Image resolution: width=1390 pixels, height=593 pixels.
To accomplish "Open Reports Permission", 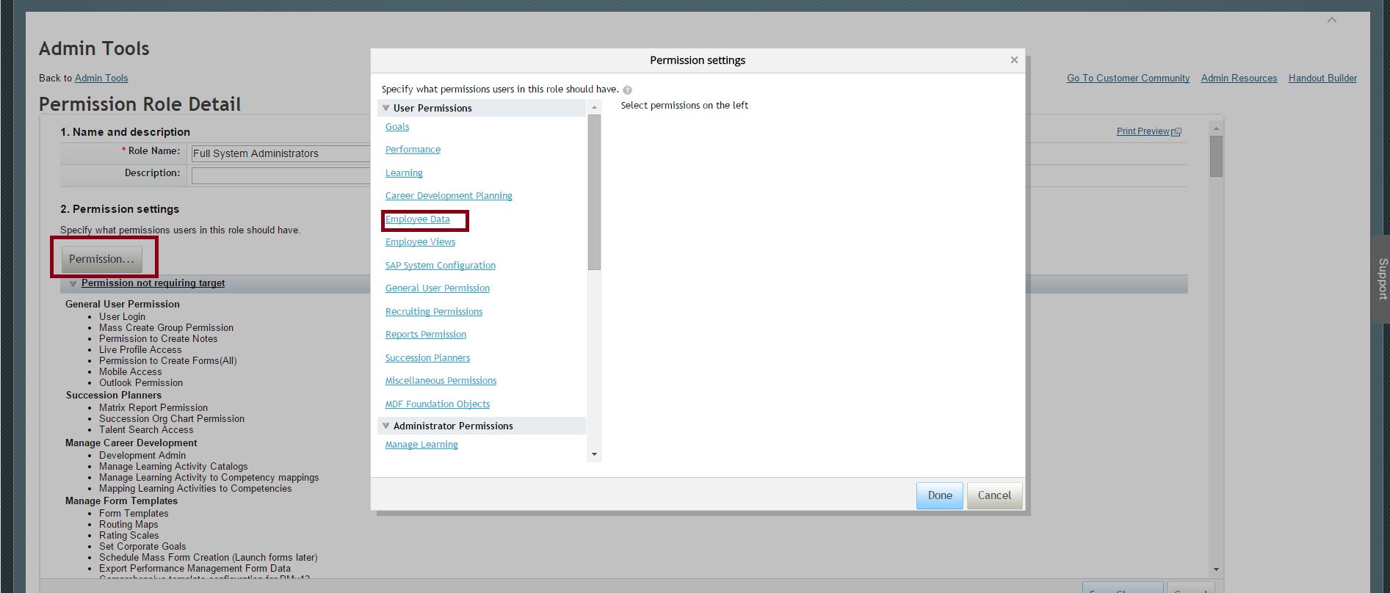I will click(x=426, y=335).
